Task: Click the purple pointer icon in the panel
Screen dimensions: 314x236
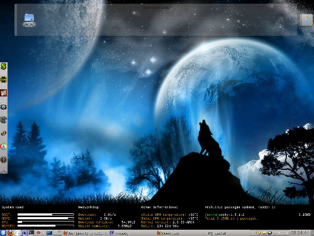Action: (x=24, y=233)
